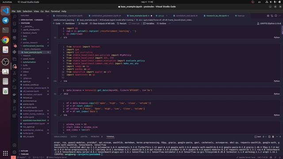This screenshot has width=283, height=159.
Task: Switch to the research_by_vbt.ipynb tab
Action: pos(216,16)
